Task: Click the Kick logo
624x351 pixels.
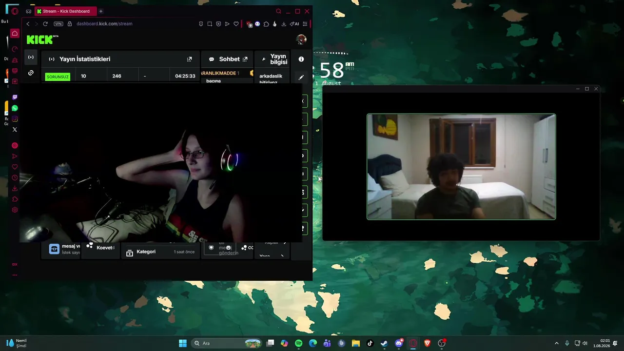Action: (x=42, y=39)
